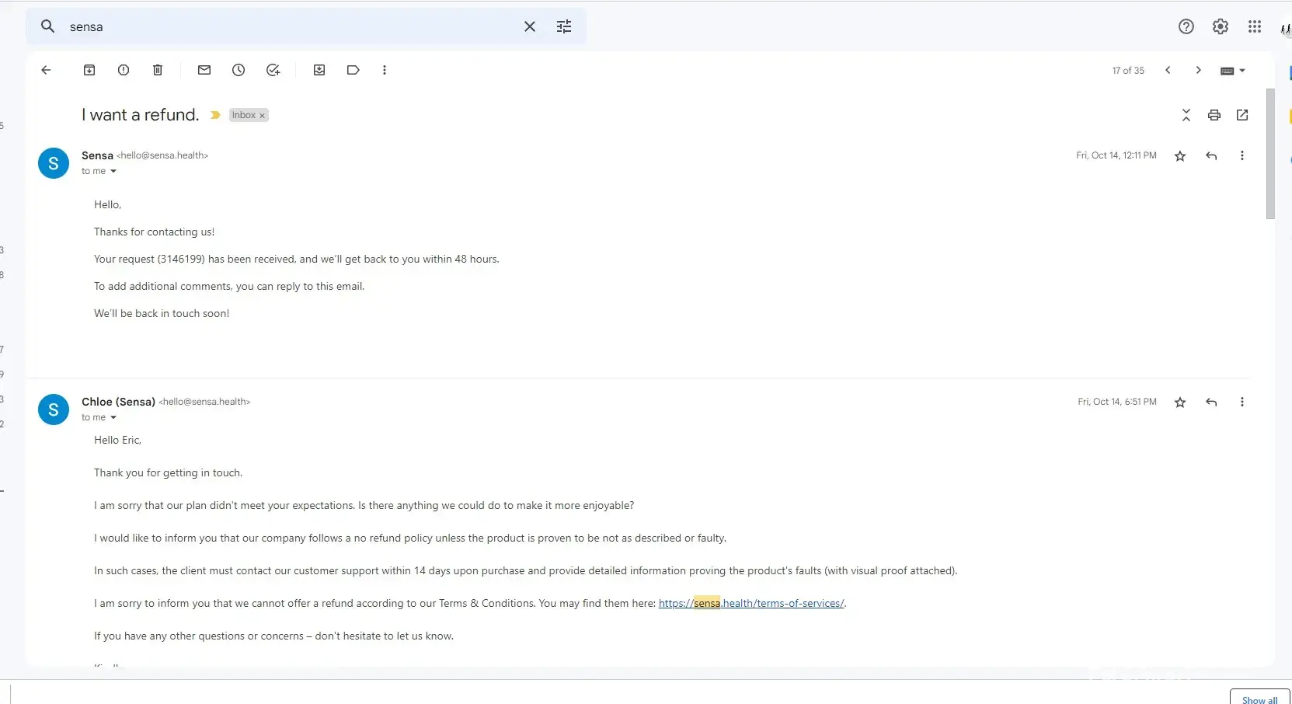Open conversation in new window
The image size is (1292, 704).
coord(1242,115)
